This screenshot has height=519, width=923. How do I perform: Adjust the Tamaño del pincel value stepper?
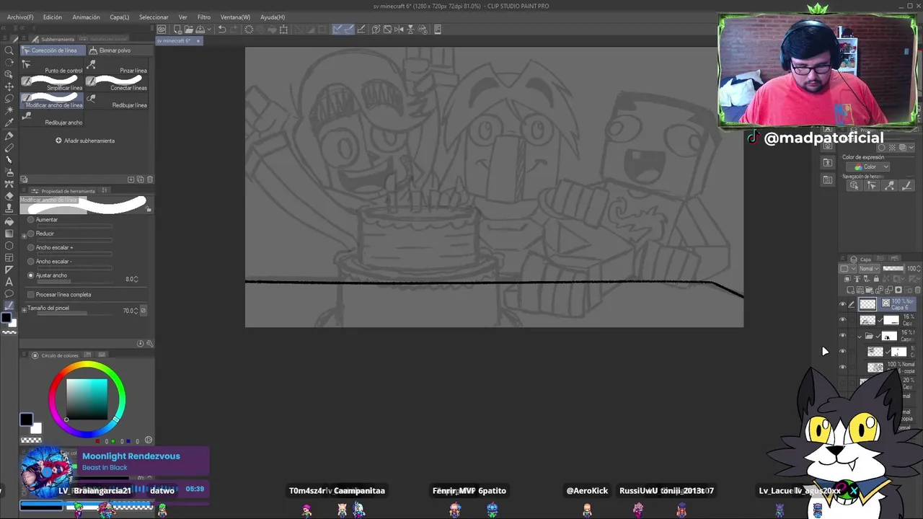(x=136, y=311)
